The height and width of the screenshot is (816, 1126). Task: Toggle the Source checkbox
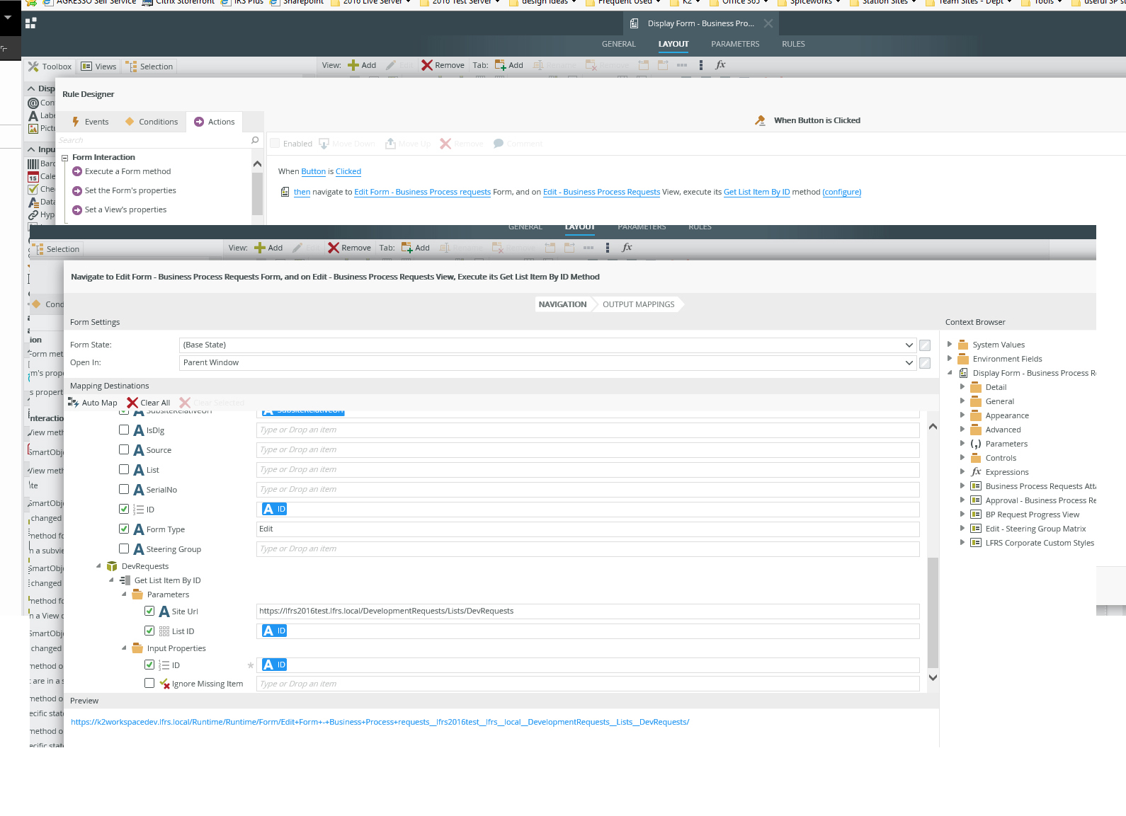124,449
